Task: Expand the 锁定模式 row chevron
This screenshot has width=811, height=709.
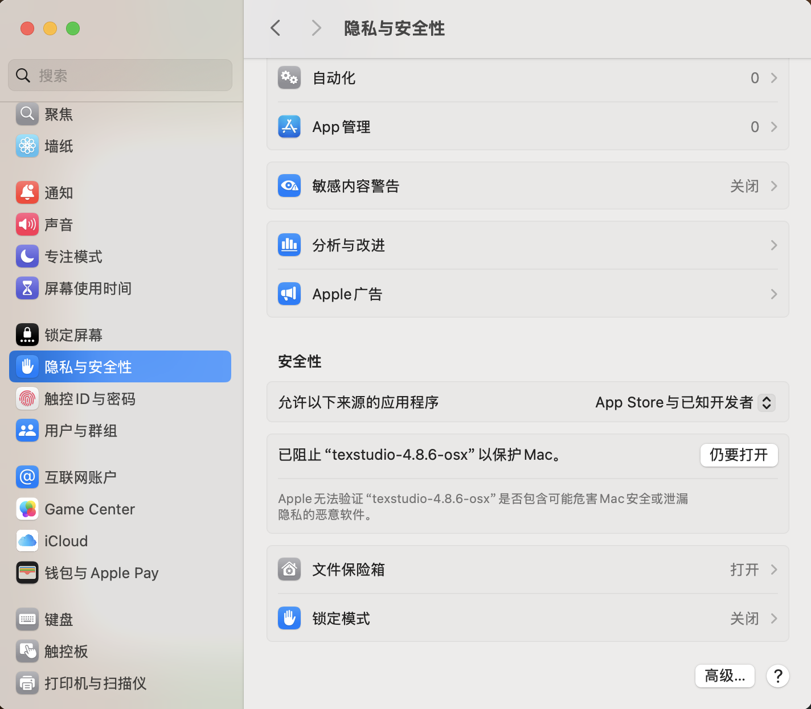Action: 774,619
